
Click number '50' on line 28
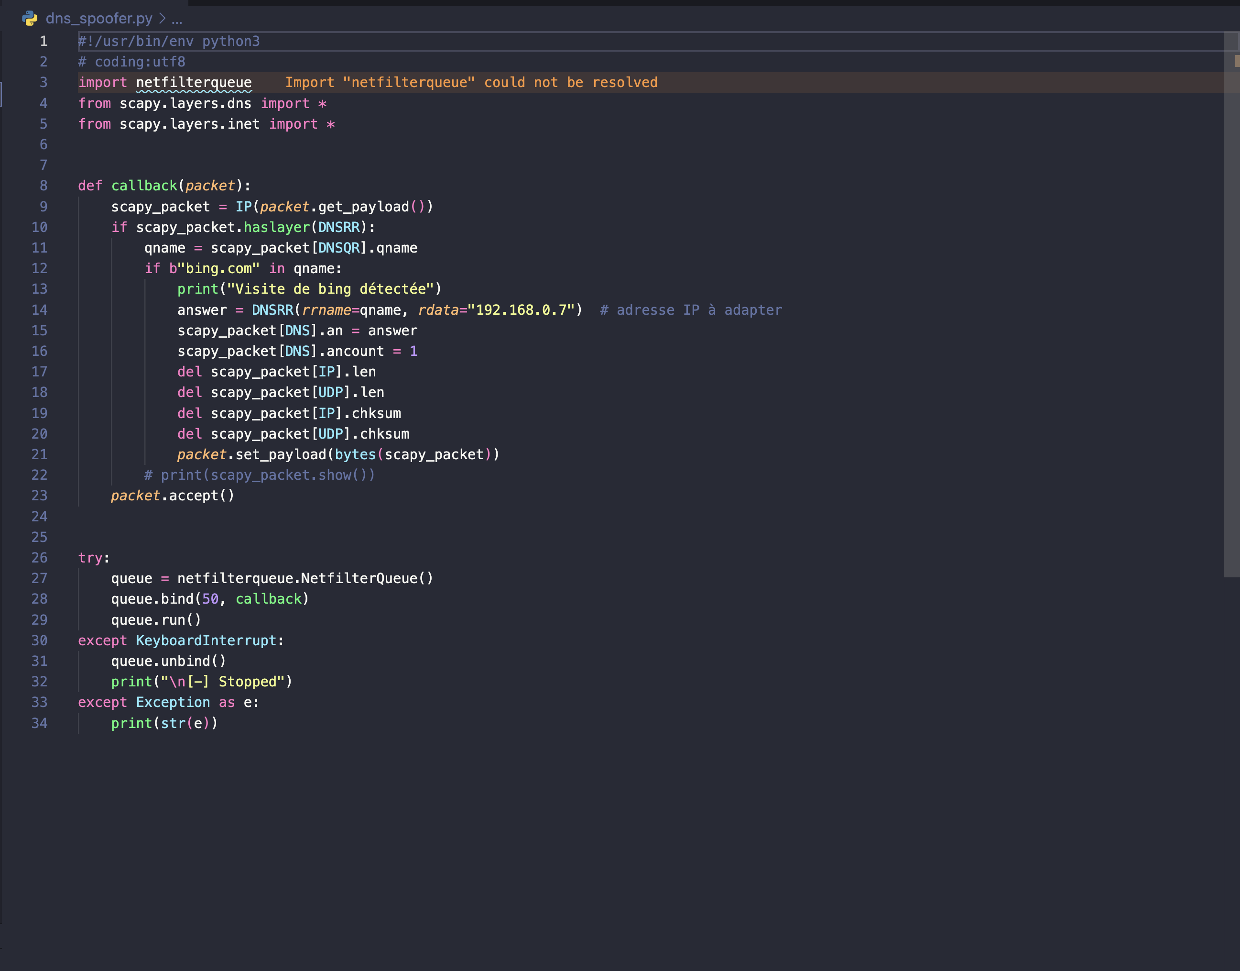tap(210, 599)
